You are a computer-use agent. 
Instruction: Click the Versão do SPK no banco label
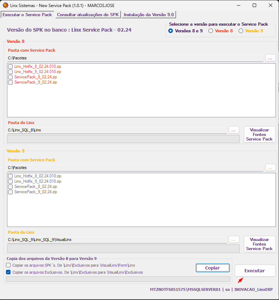coord(69,30)
